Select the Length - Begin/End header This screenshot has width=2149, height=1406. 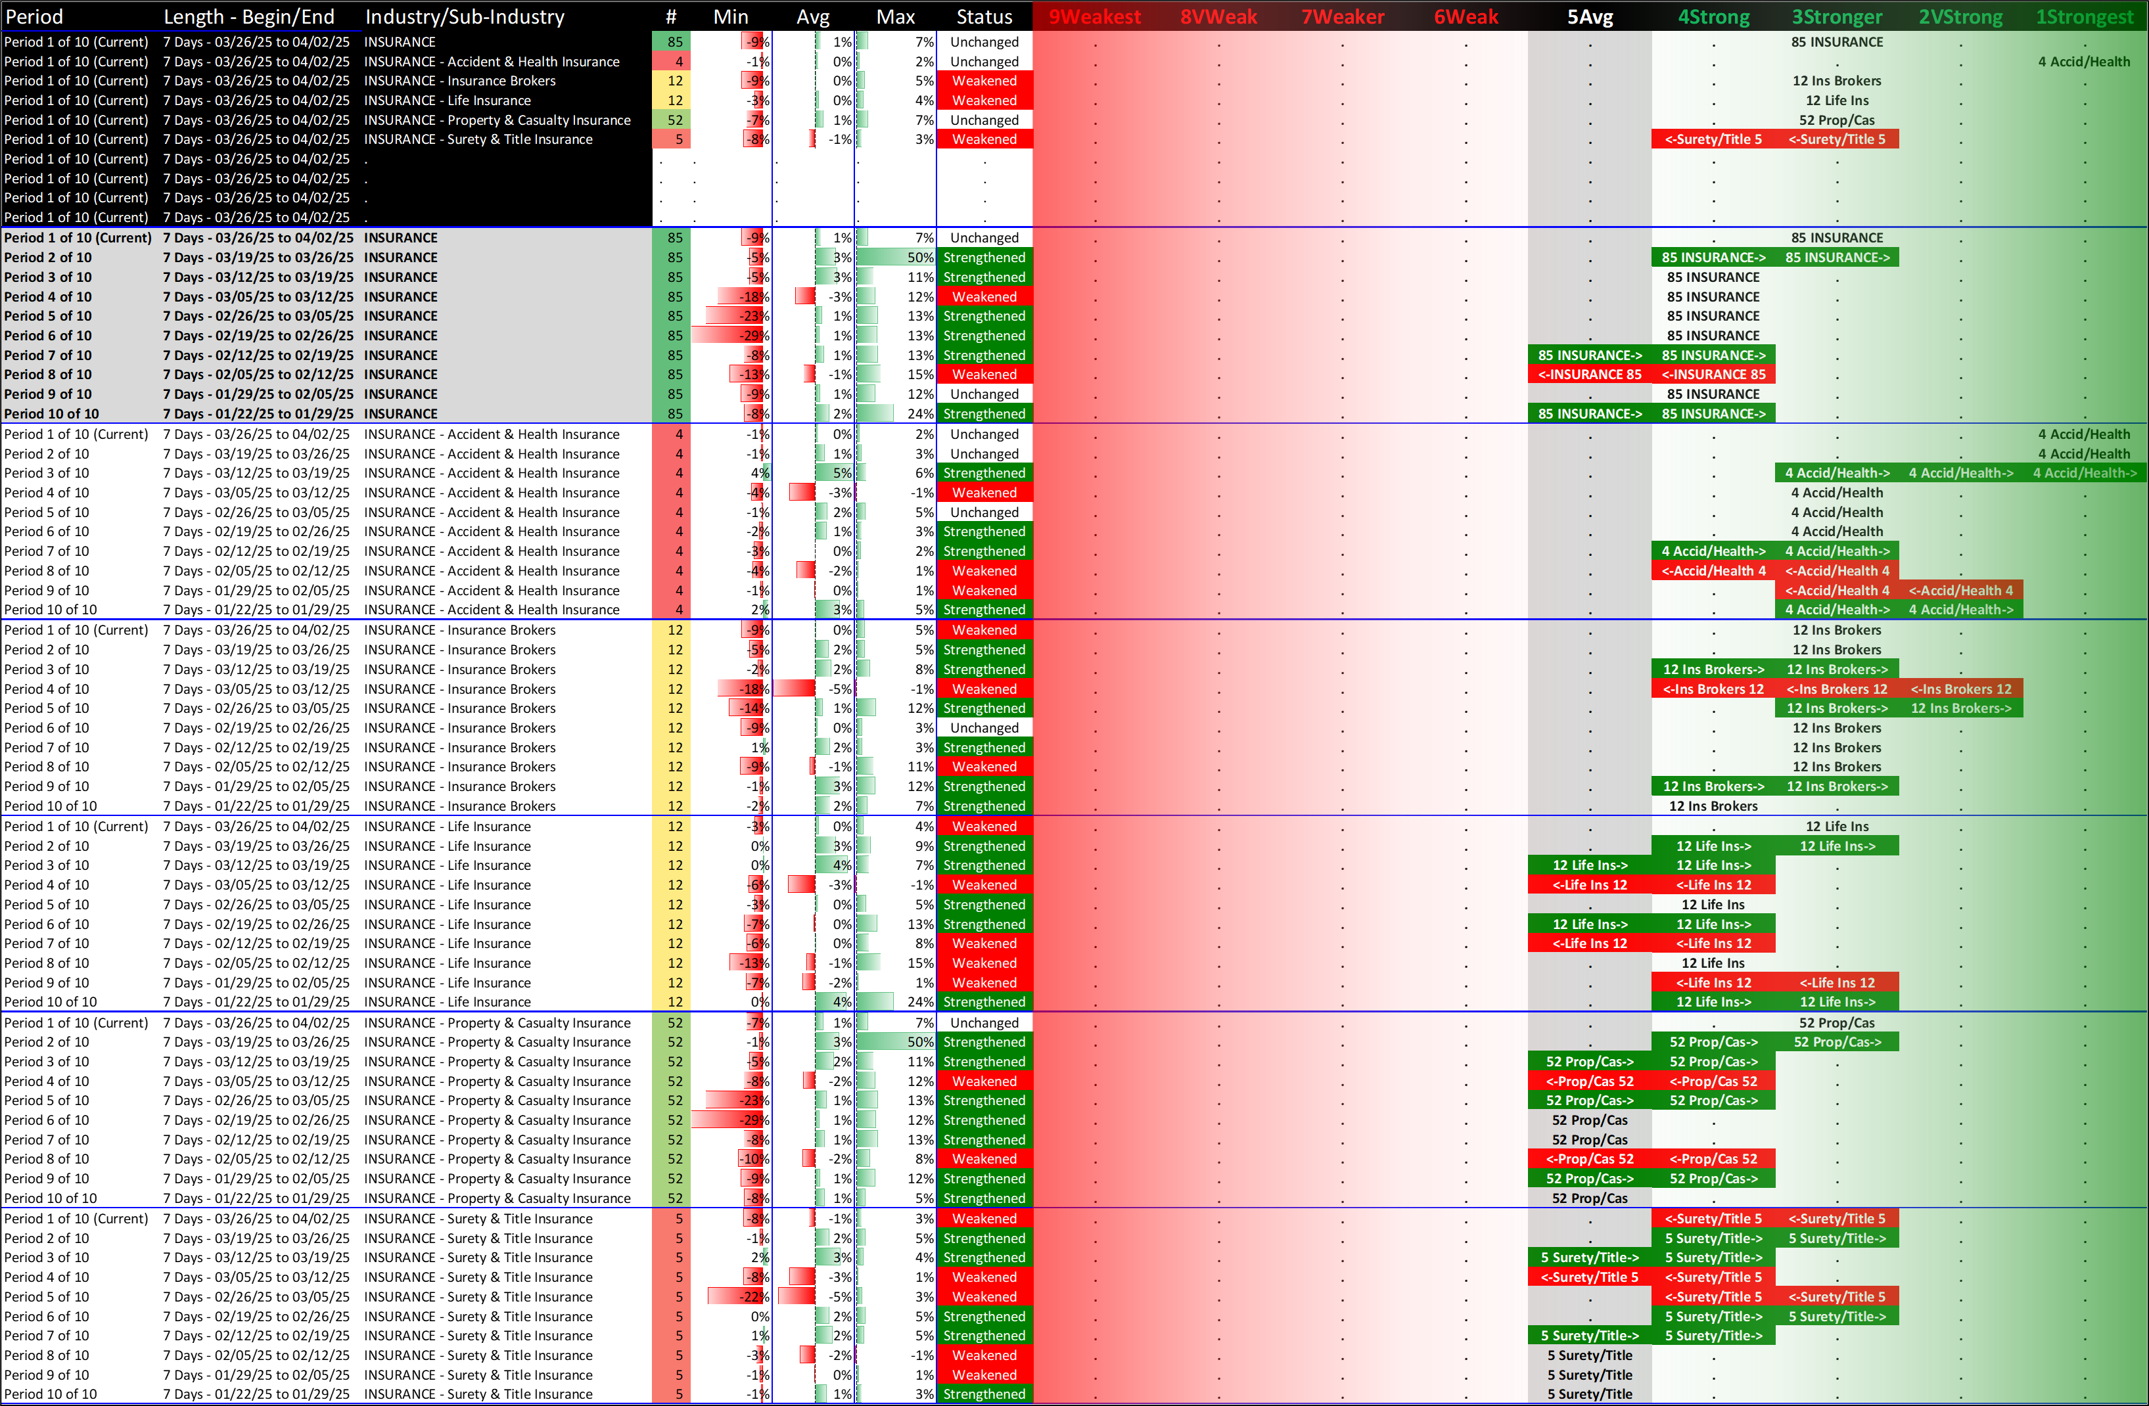[x=248, y=16]
